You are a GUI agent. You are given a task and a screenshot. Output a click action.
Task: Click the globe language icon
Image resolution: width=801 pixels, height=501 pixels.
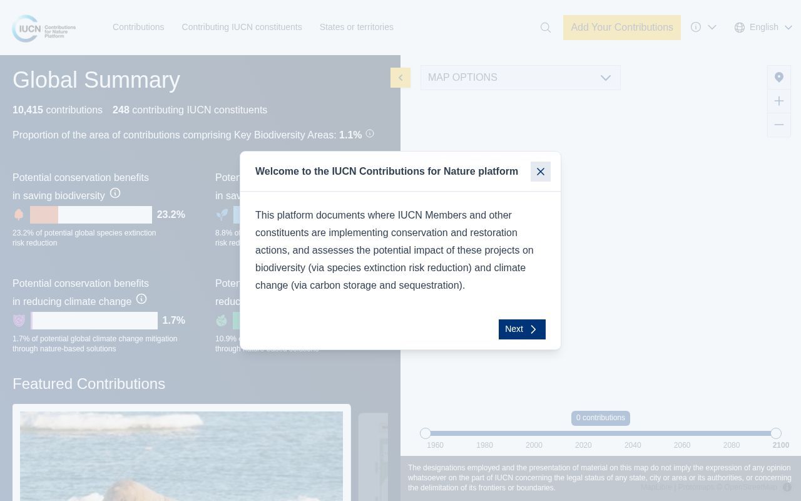740,27
